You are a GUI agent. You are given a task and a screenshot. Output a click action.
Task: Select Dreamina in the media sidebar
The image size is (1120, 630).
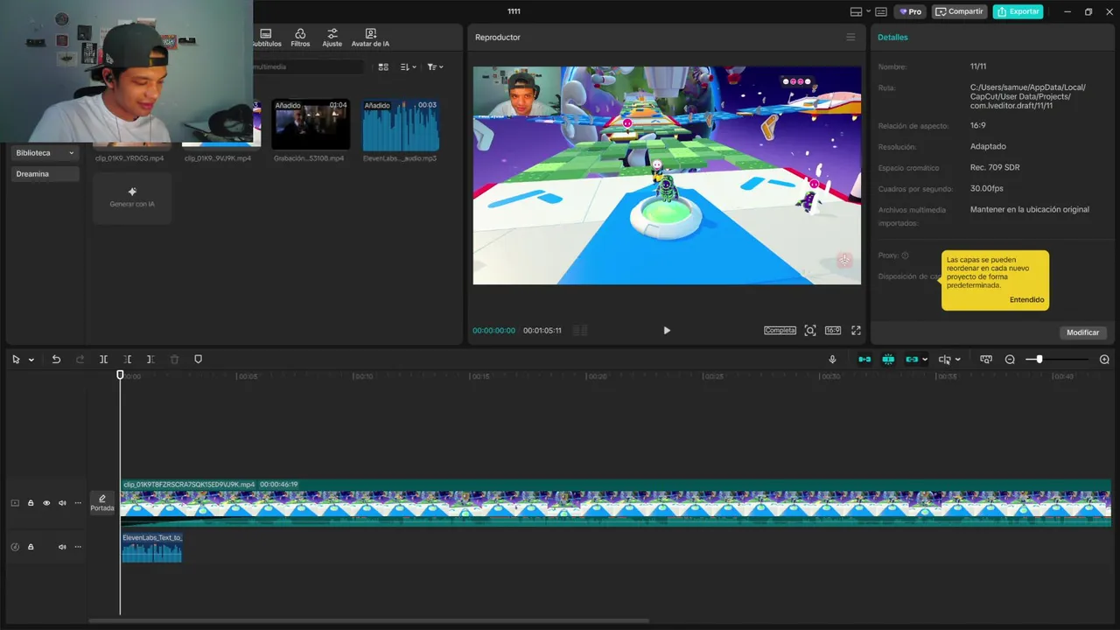tap(45, 174)
